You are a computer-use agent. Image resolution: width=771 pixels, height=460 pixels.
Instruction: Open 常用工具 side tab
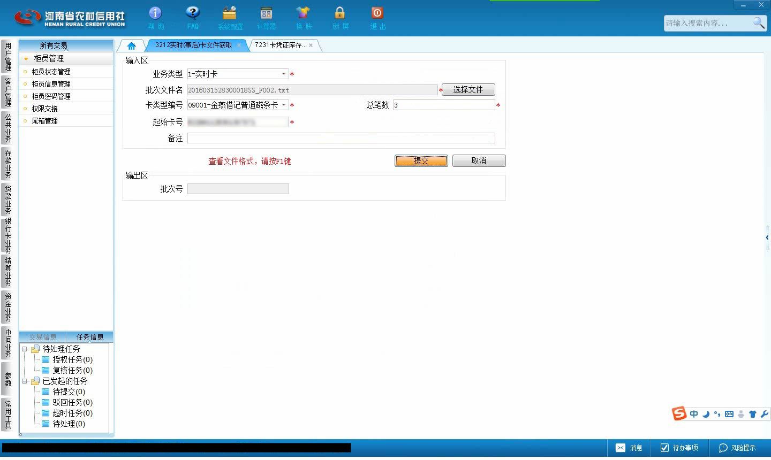(x=7, y=415)
